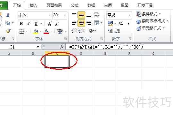Select the Format Painter brush
This screenshot has height=115, width=173.
coord(8,31)
